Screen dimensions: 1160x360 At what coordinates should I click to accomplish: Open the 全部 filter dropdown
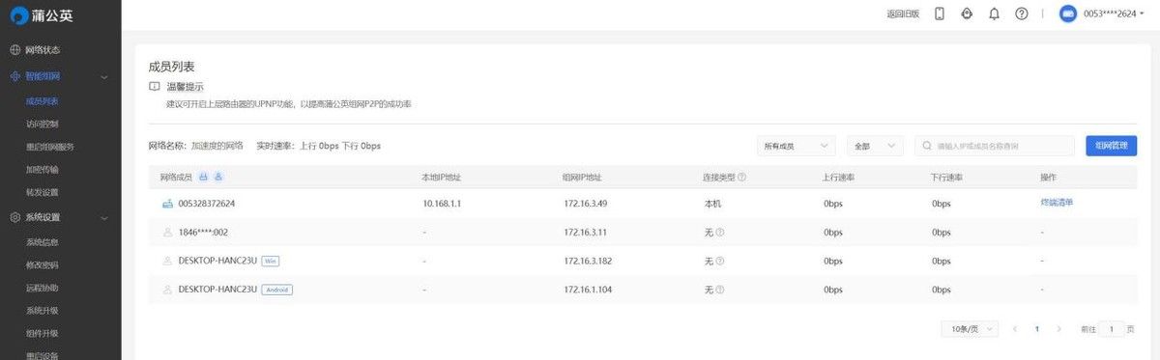pos(875,146)
